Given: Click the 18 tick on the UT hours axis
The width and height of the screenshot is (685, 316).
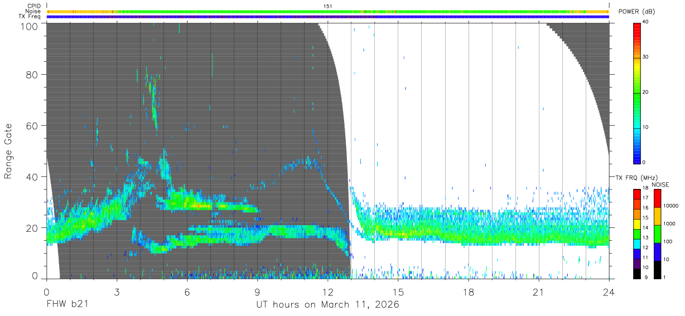Looking at the screenshot, I should pos(469,292).
